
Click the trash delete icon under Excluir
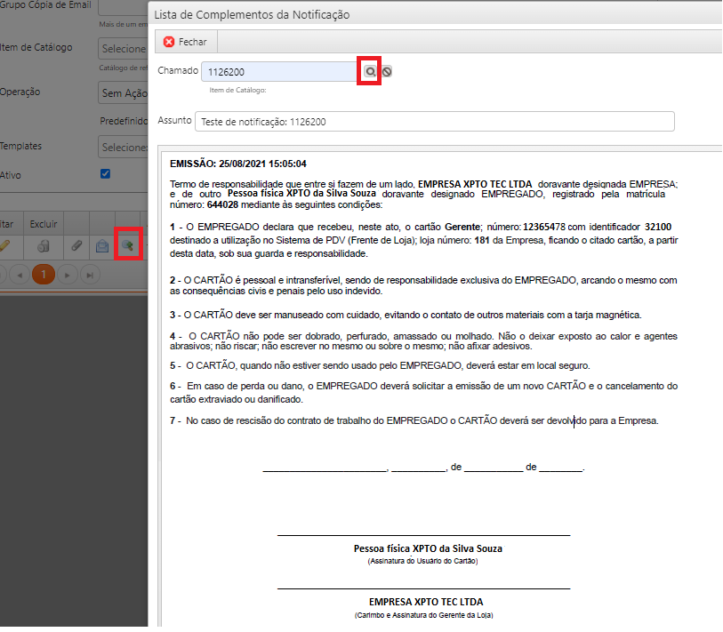[x=43, y=245]
